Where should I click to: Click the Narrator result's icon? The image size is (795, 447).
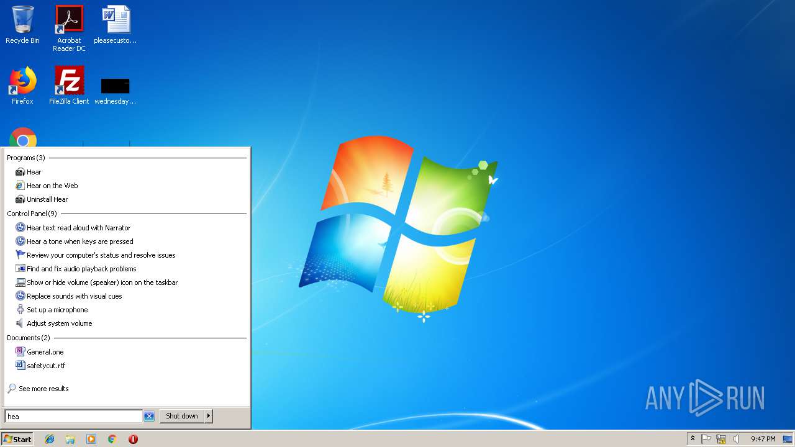coord(20,228)
